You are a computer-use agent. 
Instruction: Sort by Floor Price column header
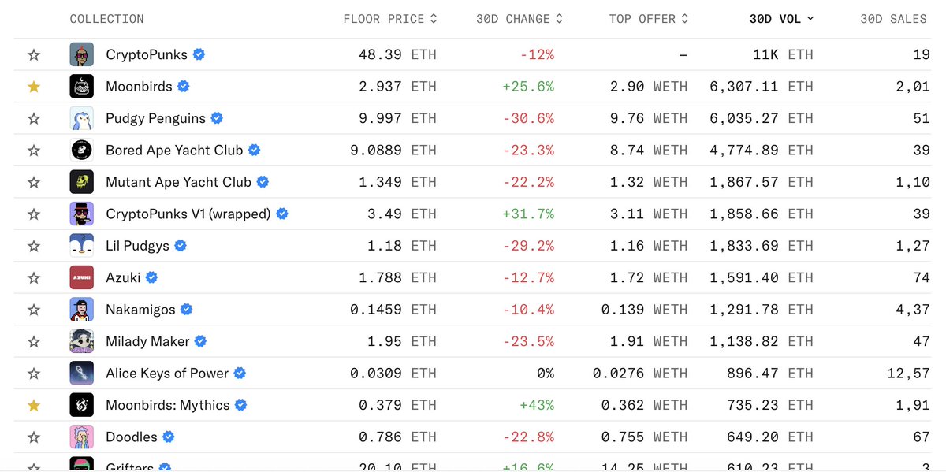click(x=390, y=18)
